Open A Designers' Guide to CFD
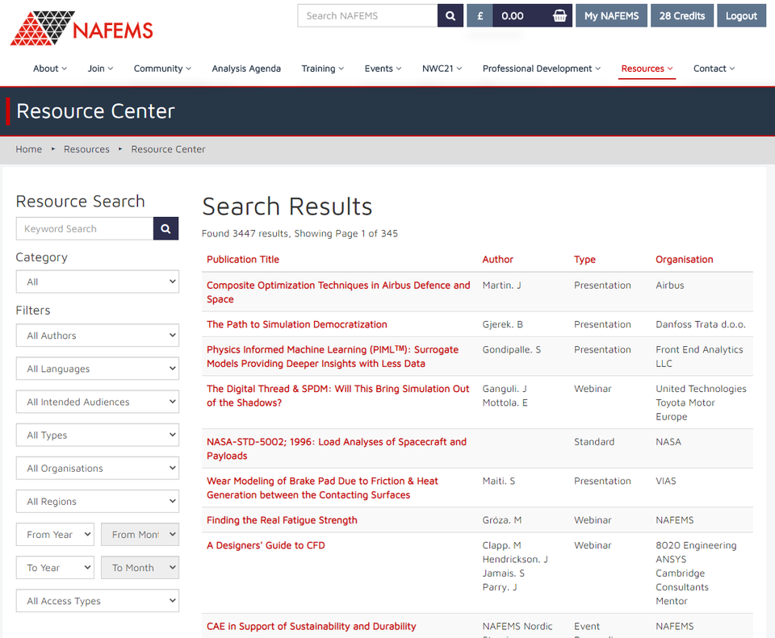The height and width of the screenshot is (638, 775). click(x=266, y=545)
